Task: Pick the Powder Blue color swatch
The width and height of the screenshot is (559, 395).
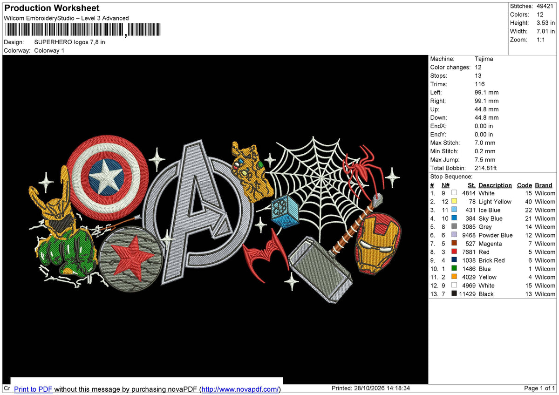Action: (454, 235)
